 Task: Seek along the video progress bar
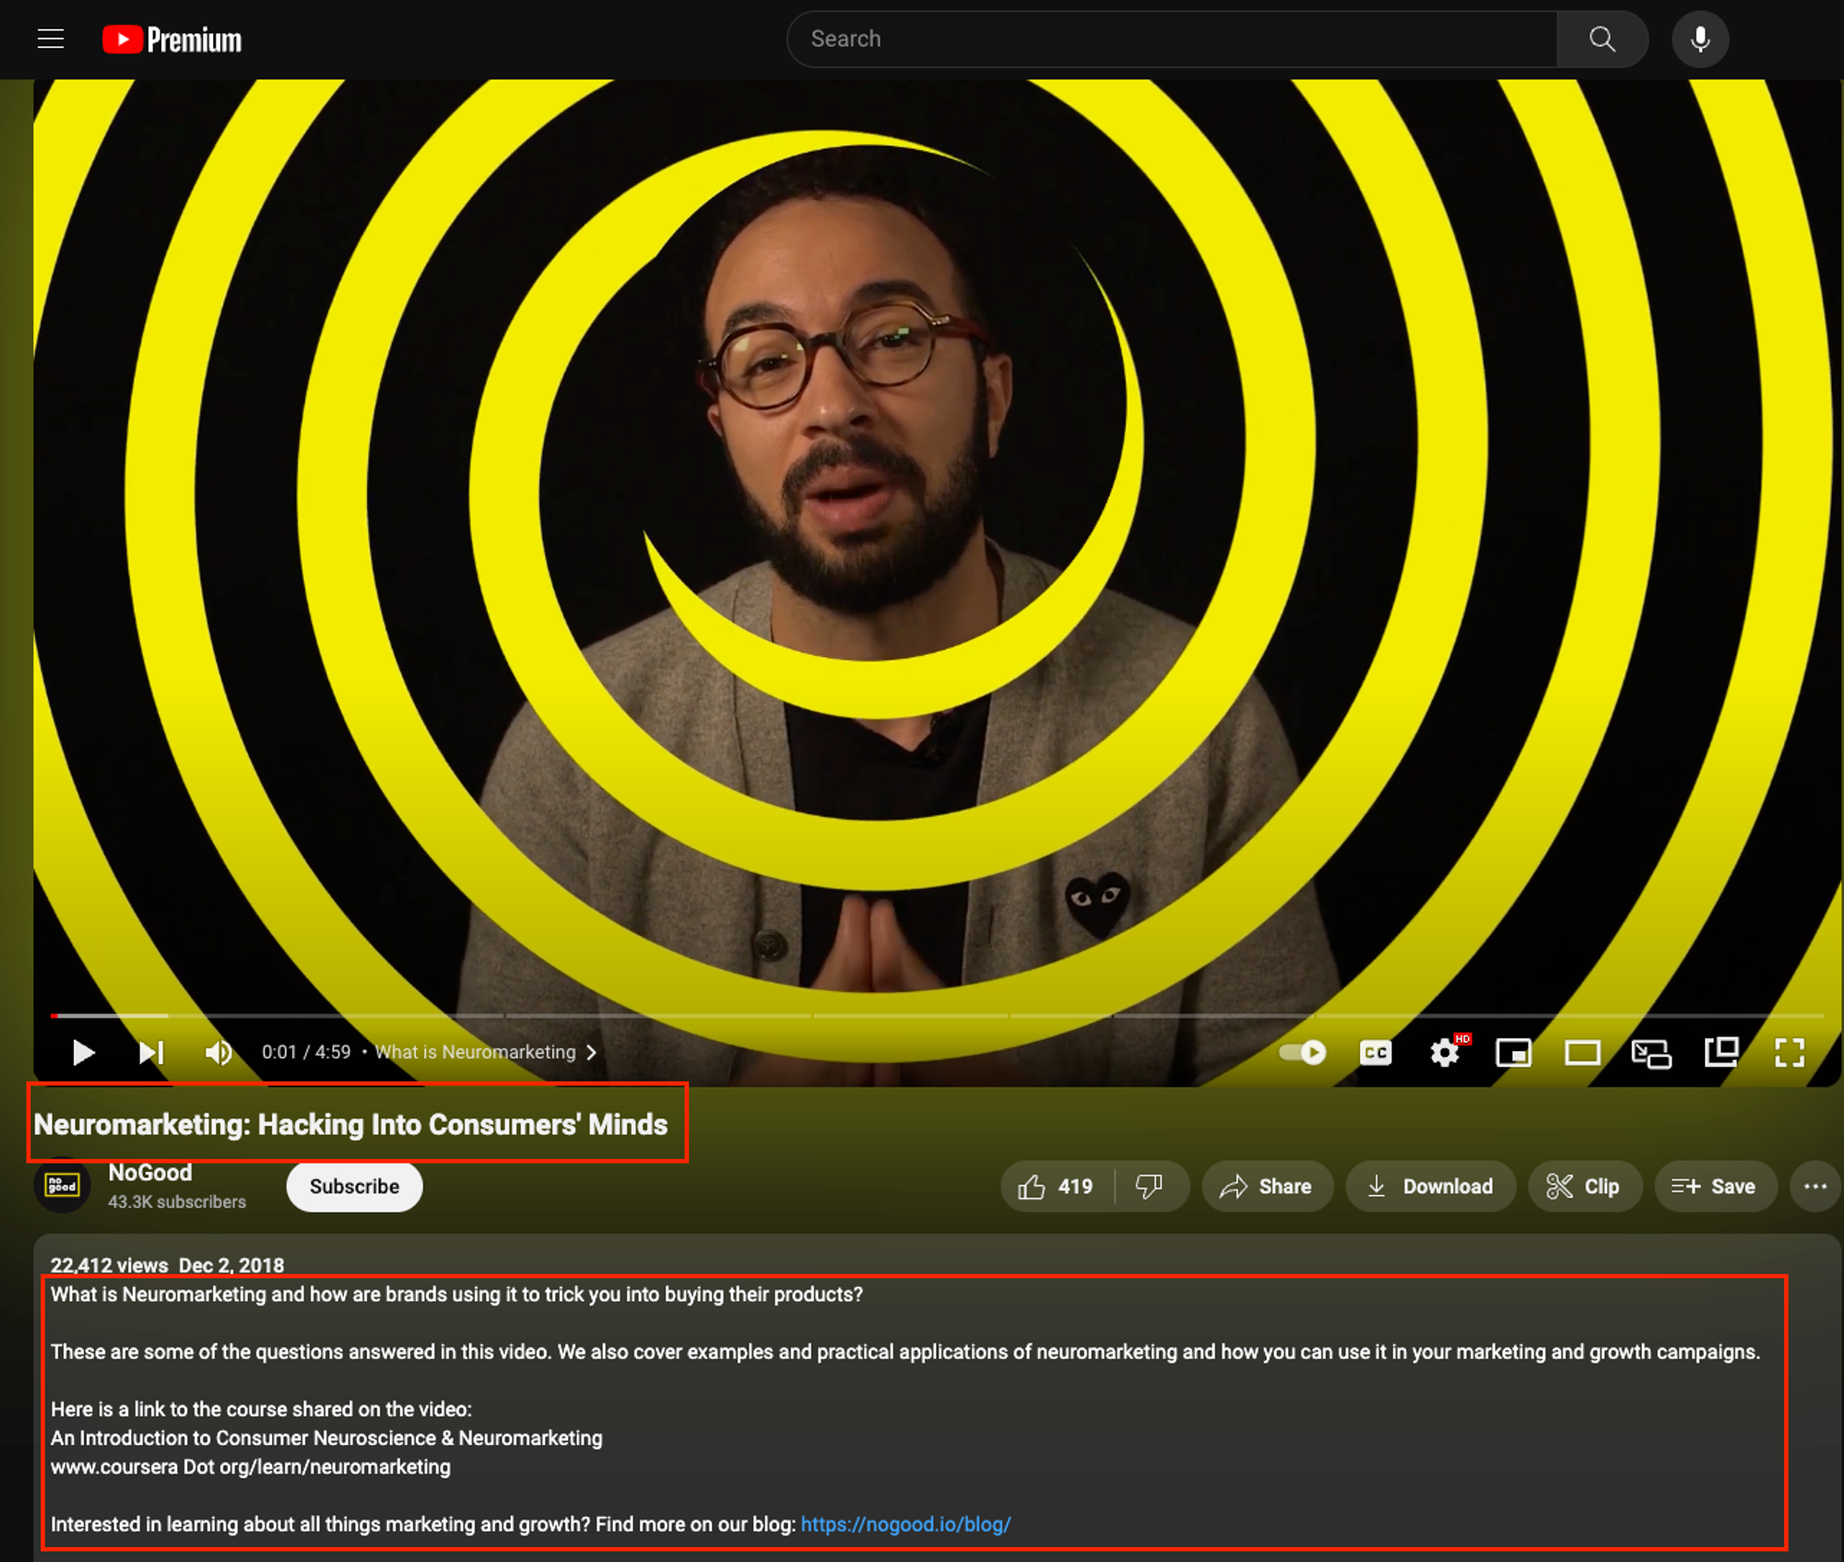(x=922, y=1015)
